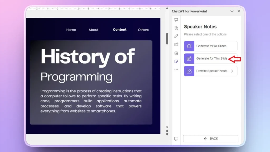
Task: Click the purple Generate for All Slides icon
Action: [x=189, y=46]
